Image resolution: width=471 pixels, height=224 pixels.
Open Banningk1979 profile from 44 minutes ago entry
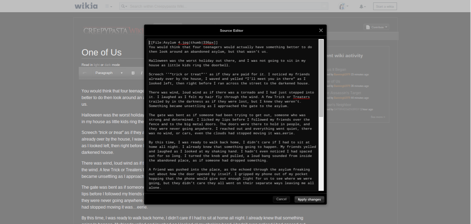[342, 98]
